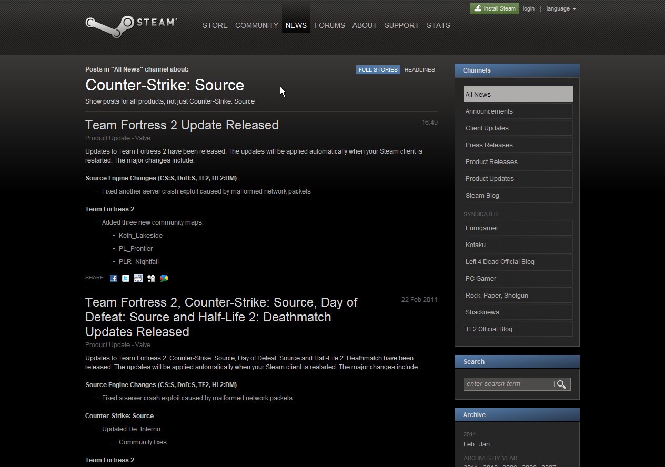The width and height of the screenshot is (665, 467).
Task: Click the '22 Feb 2011' post date
Action: (419, 300)
